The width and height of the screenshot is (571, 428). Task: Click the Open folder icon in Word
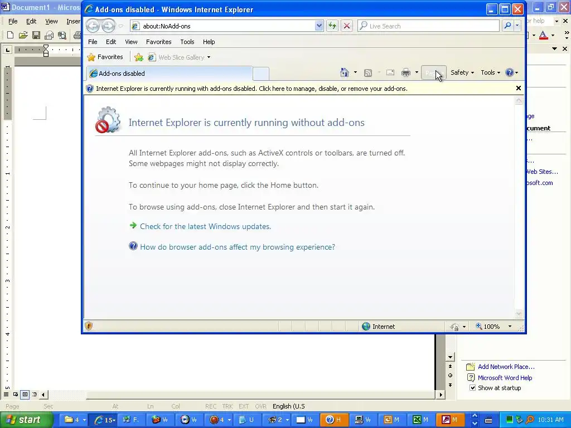[x=23, y=35]
